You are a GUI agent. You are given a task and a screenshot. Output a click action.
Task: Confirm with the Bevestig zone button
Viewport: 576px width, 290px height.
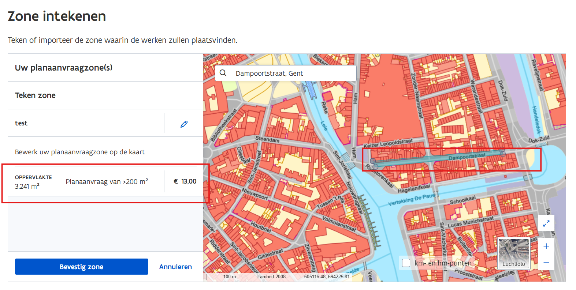click(81, 267)
